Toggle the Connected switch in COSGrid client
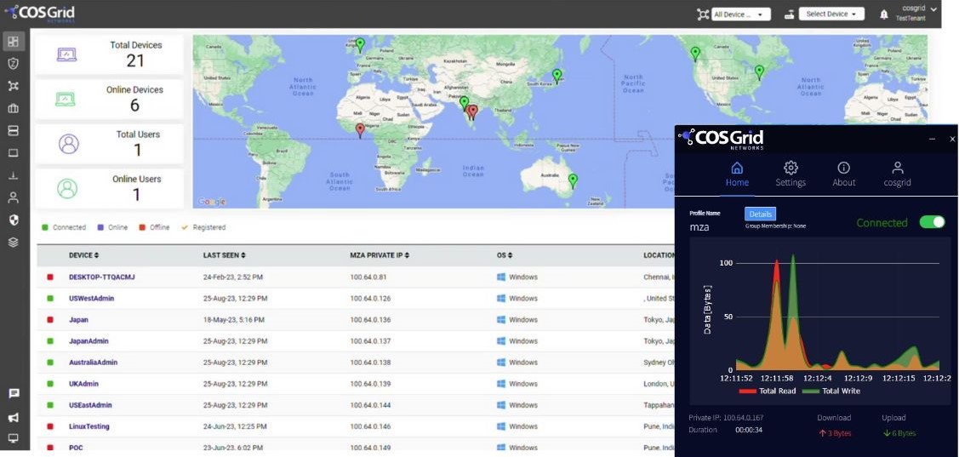959x457 pixels. [x=932, y=221]
